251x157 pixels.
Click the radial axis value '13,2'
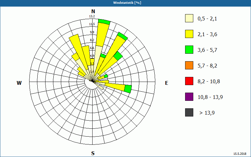(92, 16)
